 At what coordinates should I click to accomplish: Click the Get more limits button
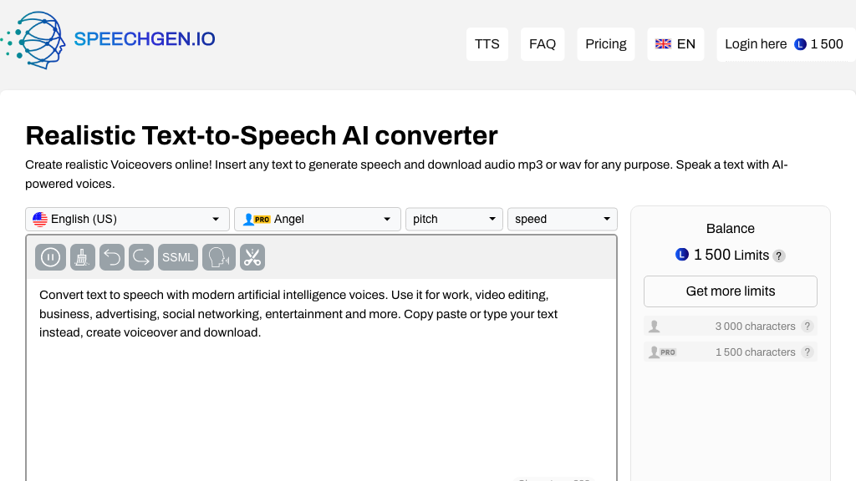point(730,291)
